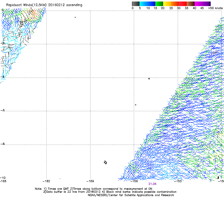Click the tiny island marker just below the -4 latitude line
The image size is (224, 197).
(149, 78)
